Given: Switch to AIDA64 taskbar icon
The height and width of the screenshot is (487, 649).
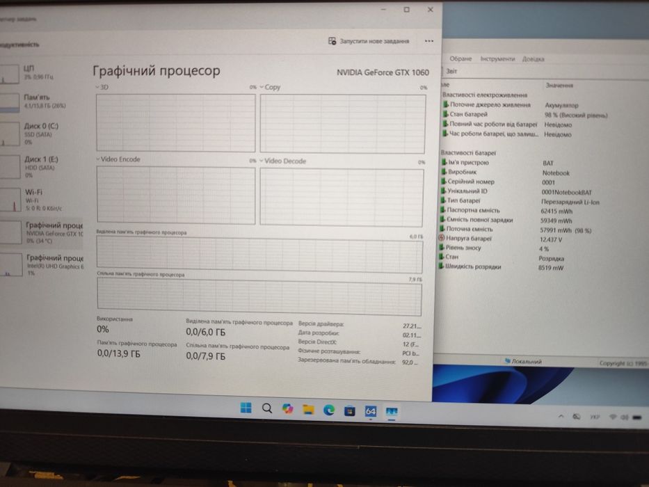Looking at the screenshot, I should point(371,411).
